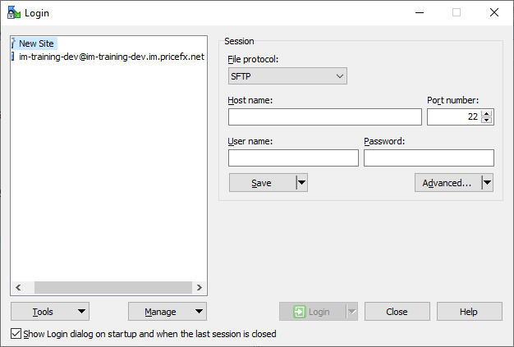Click the Advanced... button
Image resolution: width=514 pixels, height=347 pixels.
point(447,183)
